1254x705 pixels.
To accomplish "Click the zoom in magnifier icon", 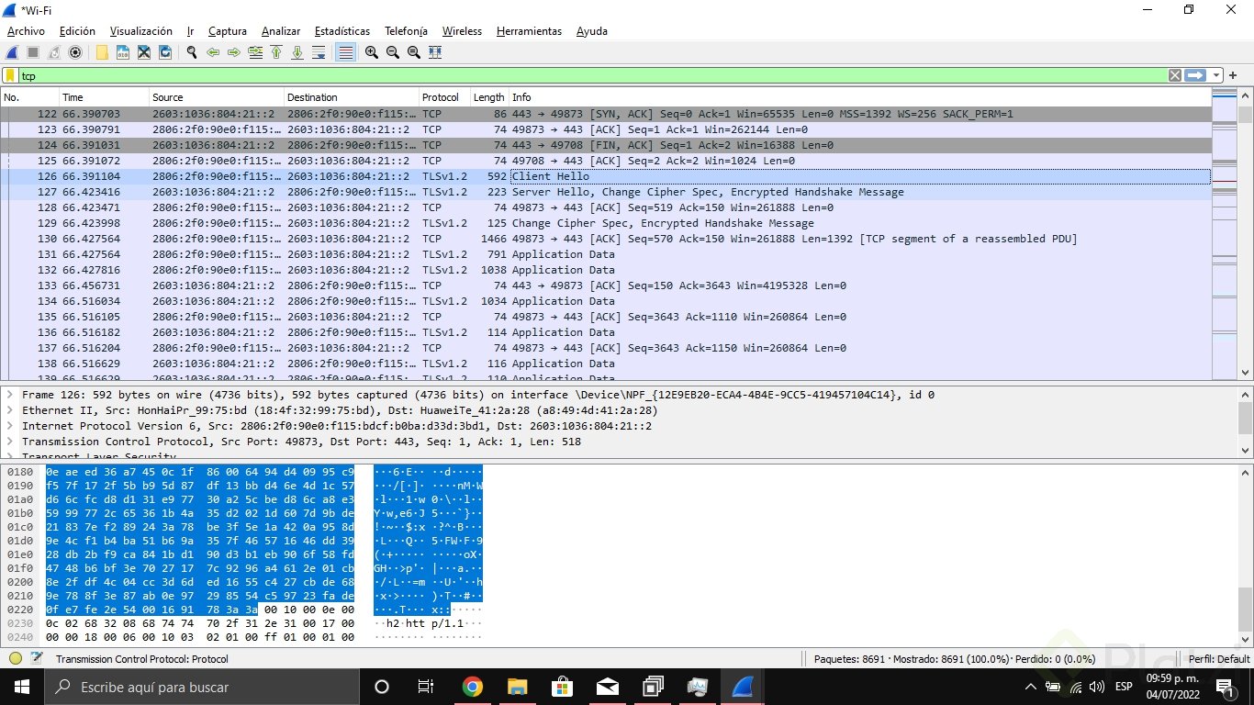I will click(x=371, y=52).
